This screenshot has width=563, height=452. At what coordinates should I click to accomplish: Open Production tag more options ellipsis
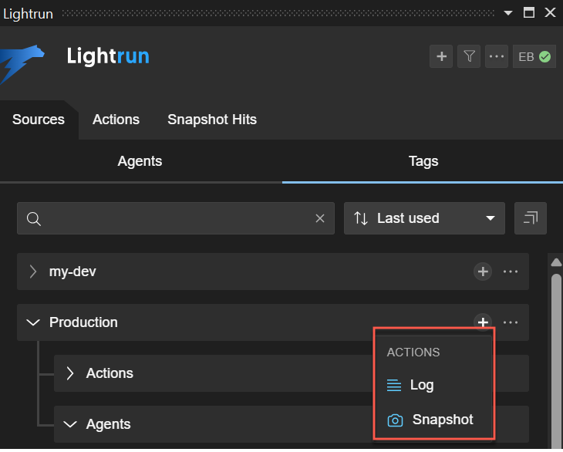pos(511,322)
